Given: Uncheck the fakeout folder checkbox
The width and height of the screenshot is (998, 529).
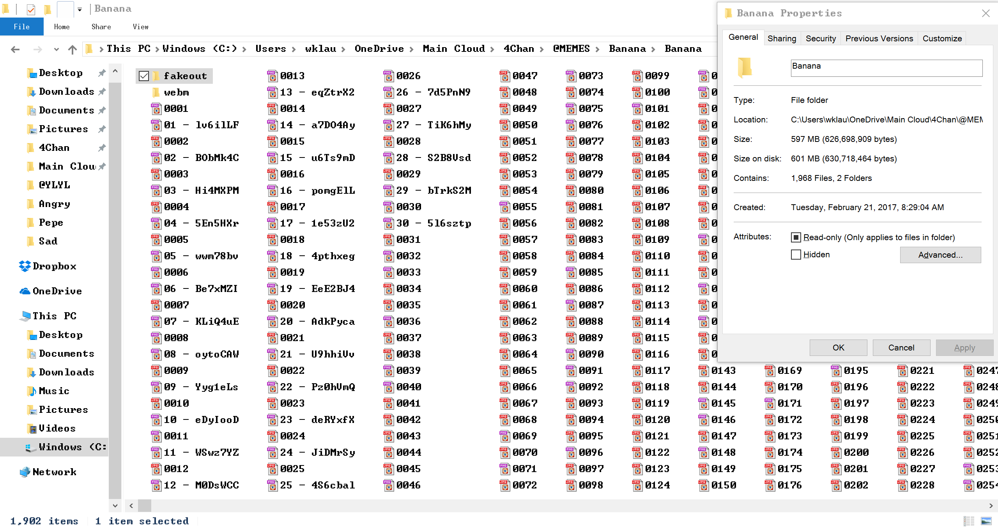Looking at the screenshot, I should (x=144, y=76).
